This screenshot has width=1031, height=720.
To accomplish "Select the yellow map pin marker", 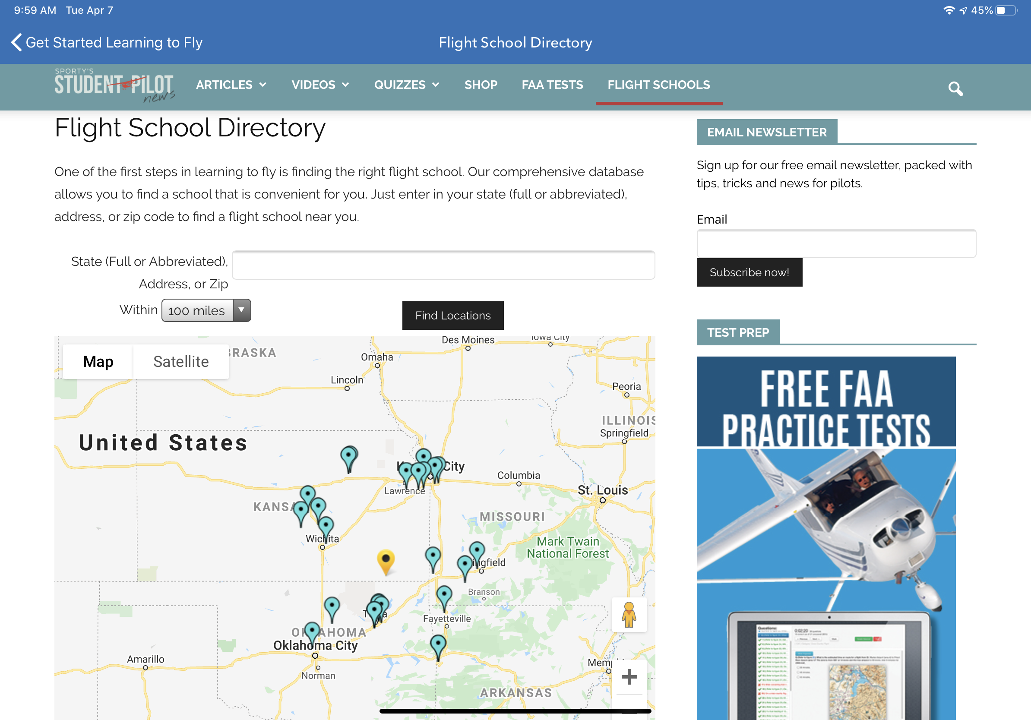I will (x=385, y=562).
